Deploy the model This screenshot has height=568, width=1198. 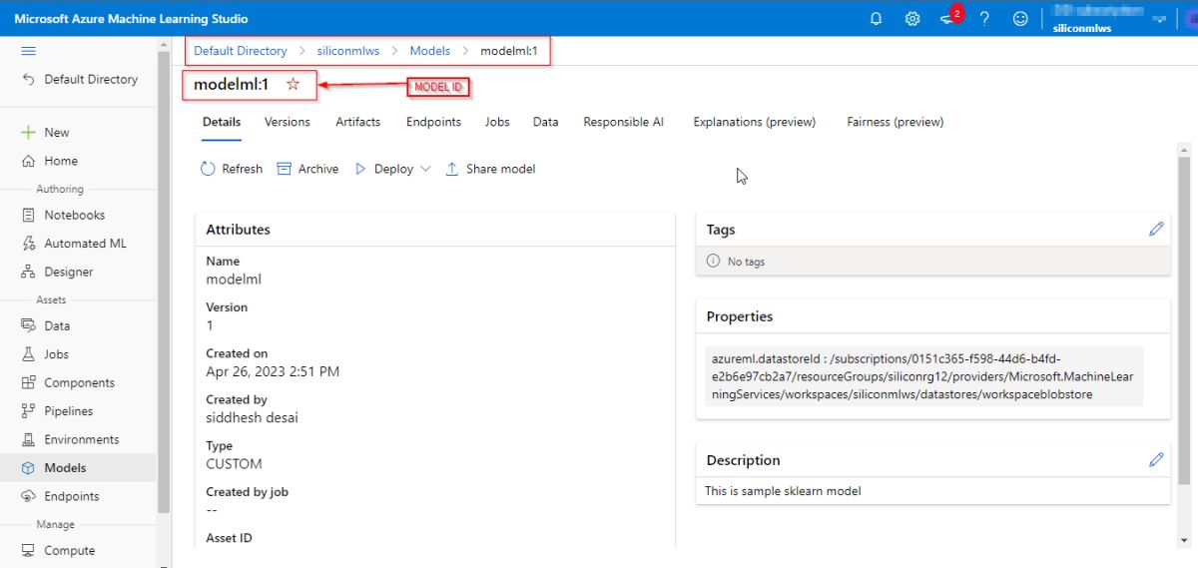[384, 169]
